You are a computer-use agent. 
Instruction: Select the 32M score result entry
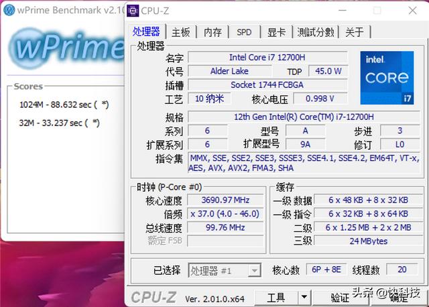tap(60, 122)
